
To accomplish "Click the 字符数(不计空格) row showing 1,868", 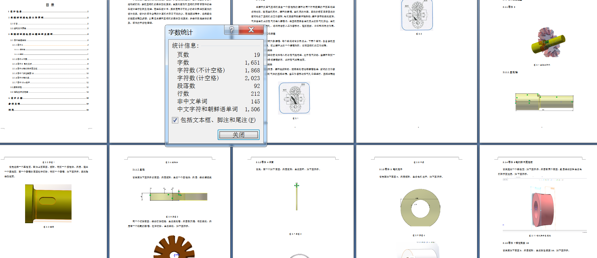I will coord(218,70).
